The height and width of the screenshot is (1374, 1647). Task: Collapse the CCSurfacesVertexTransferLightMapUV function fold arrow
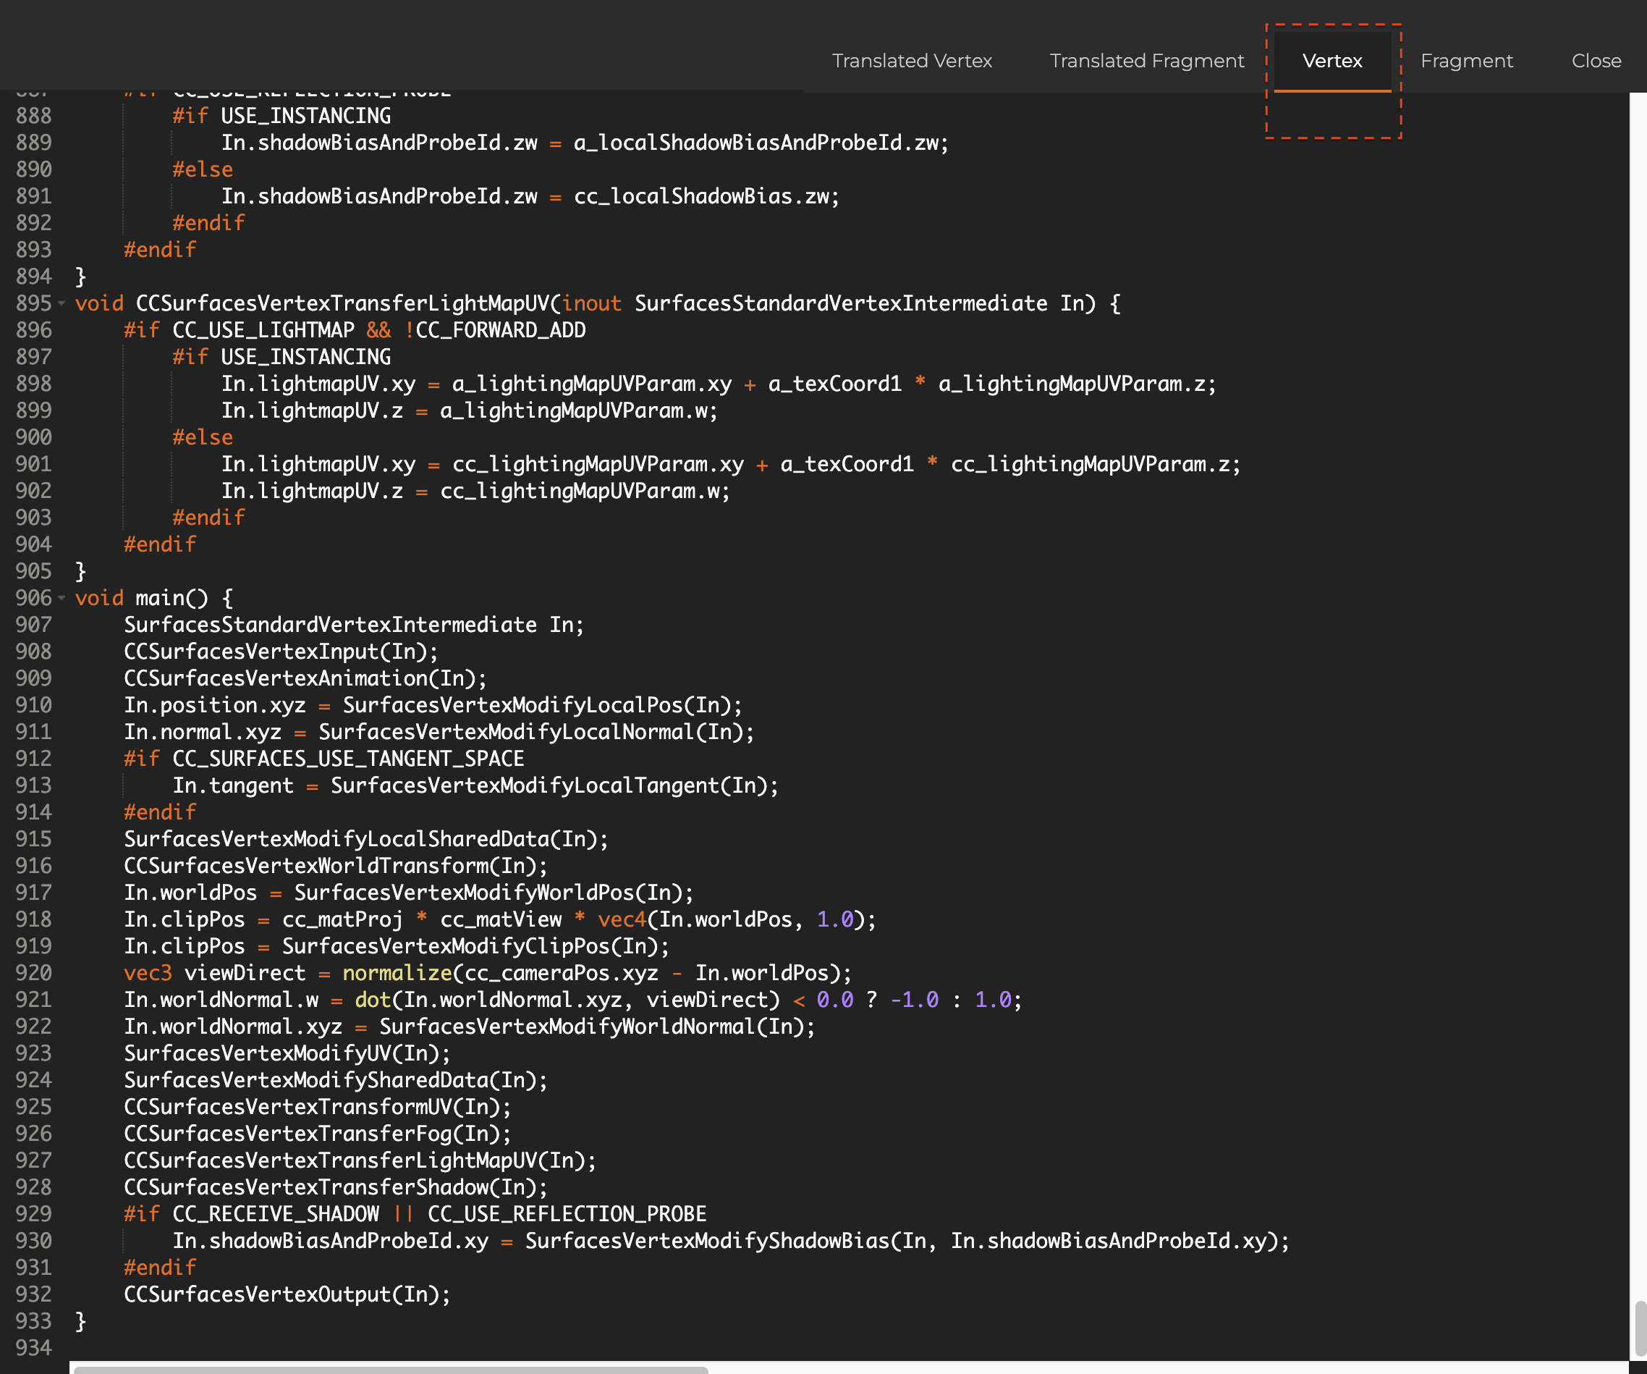click(x=62, y=303)
